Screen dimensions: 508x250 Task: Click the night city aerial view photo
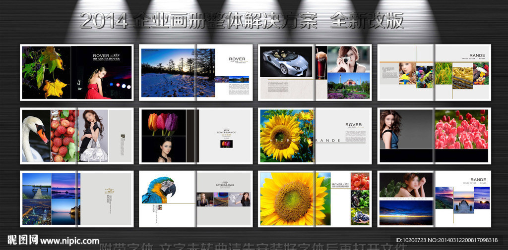pyautogui.click(x=37, y=212)
